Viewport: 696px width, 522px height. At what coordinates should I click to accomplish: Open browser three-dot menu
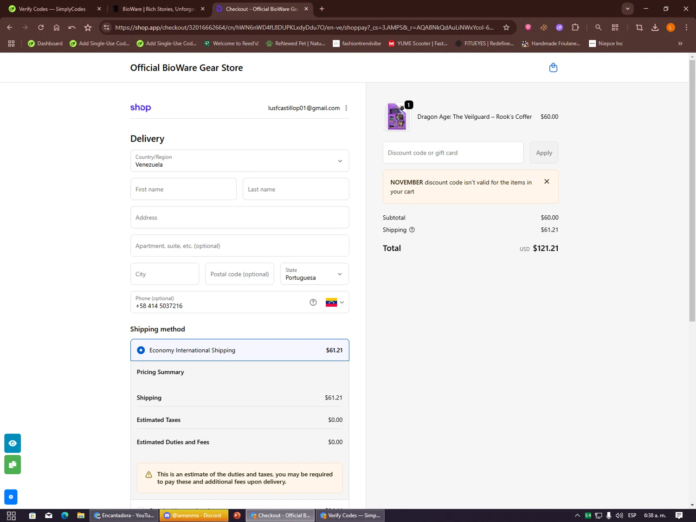[x=686, y=27]
